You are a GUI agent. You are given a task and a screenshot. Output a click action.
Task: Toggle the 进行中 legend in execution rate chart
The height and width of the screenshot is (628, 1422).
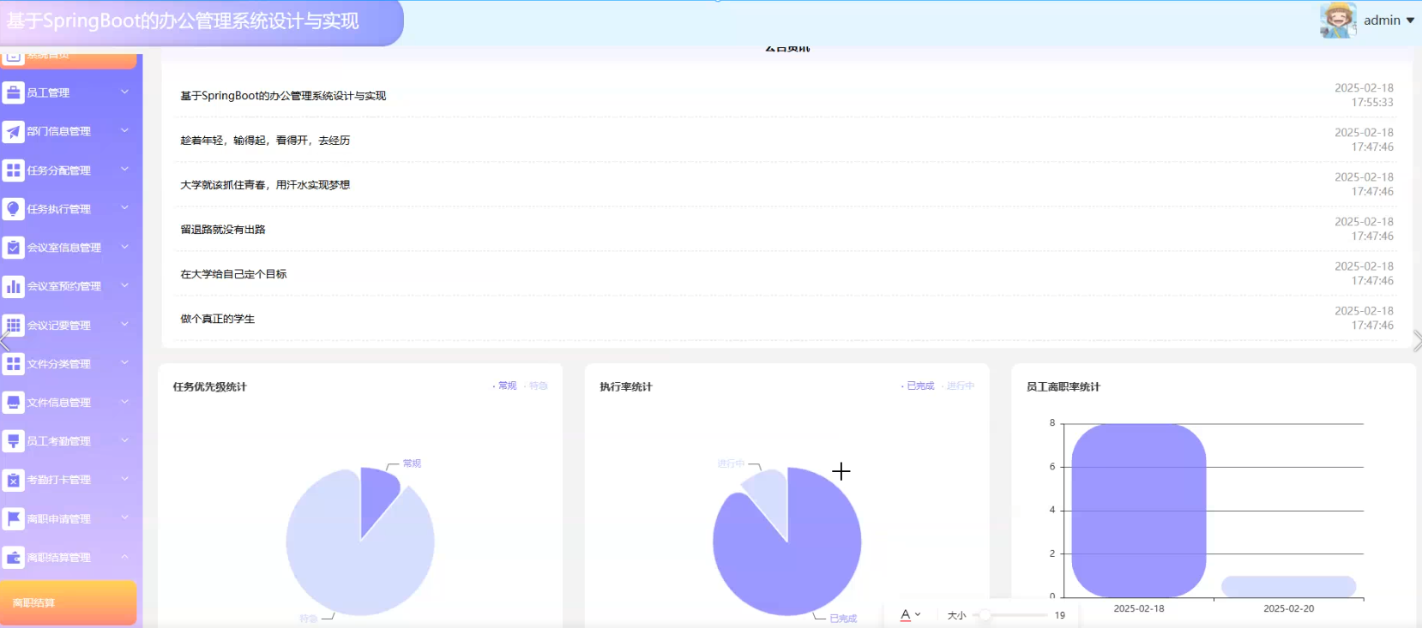pos(959,386)
